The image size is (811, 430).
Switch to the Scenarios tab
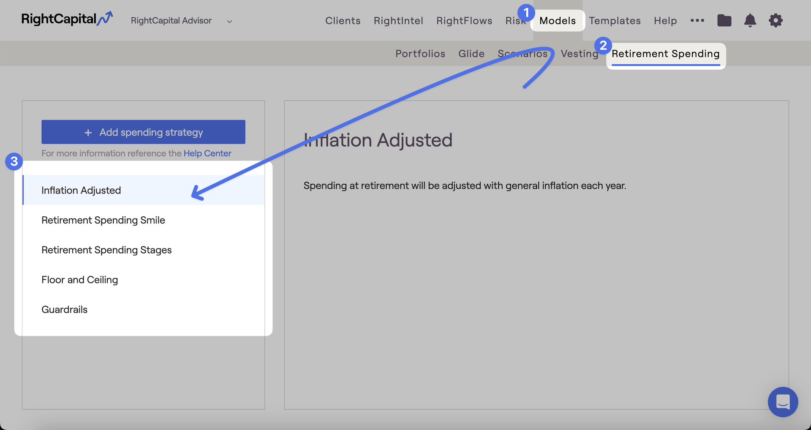(x=523, y=54)
